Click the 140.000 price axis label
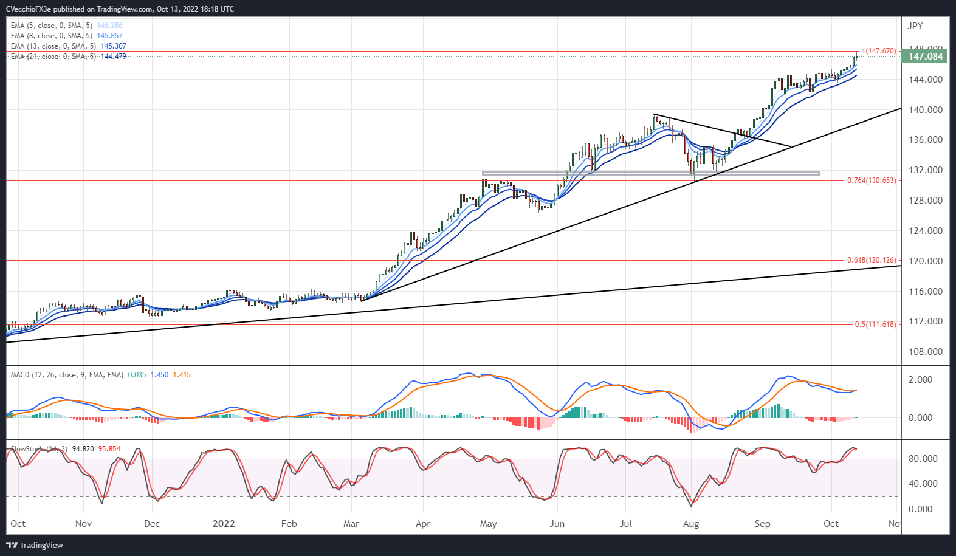Viewport: 956px width, 556px height. [926, 110]
